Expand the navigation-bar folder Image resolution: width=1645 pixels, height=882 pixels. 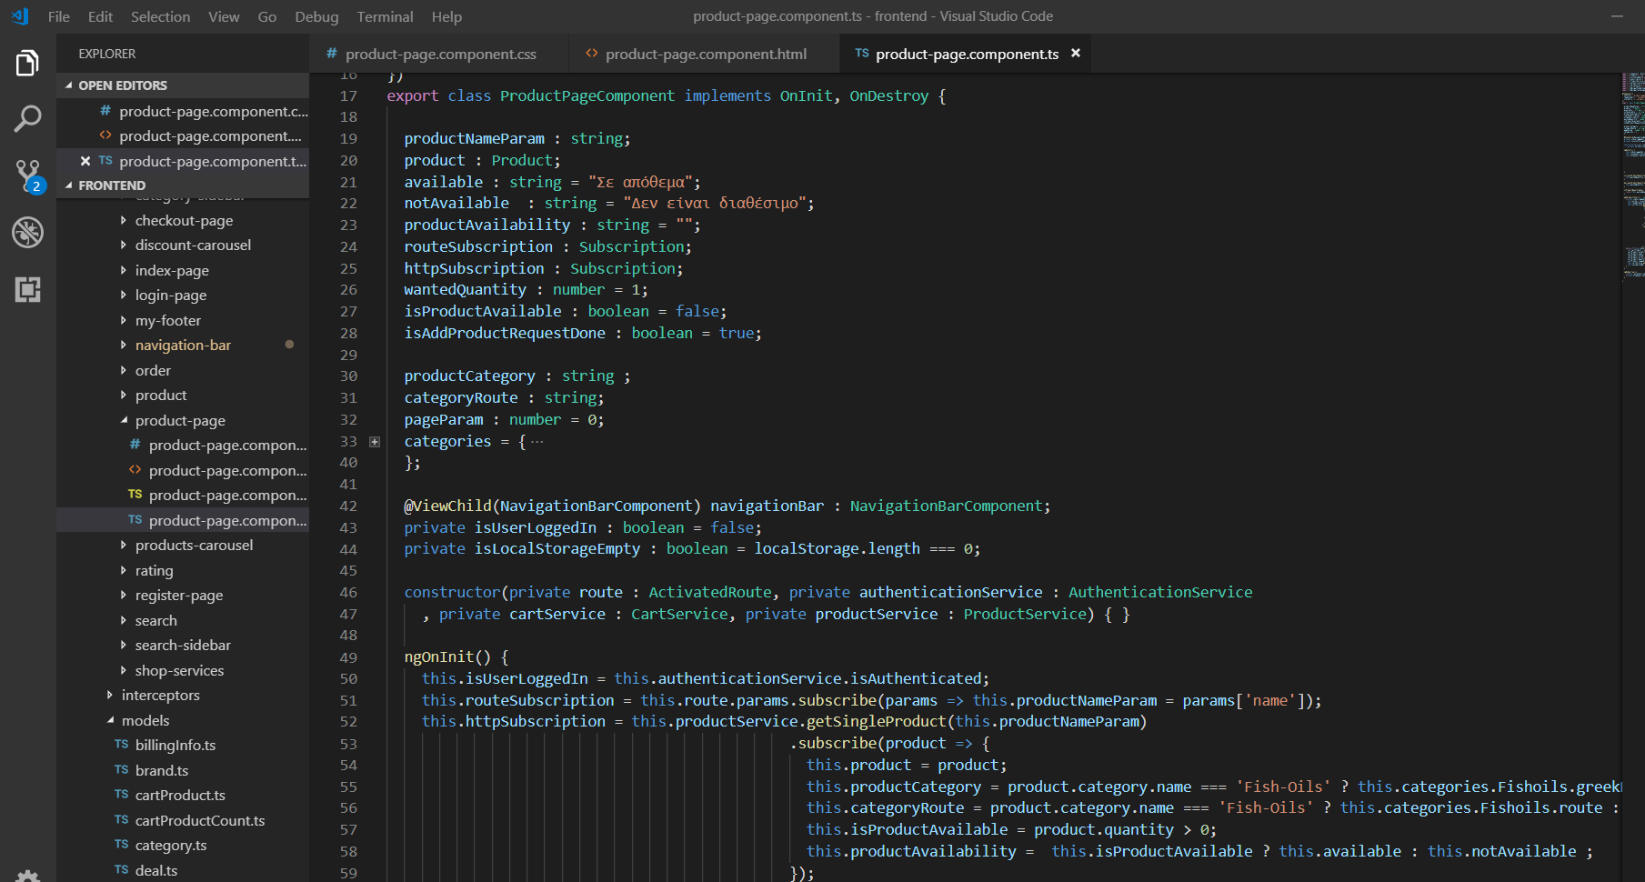tap(183, 346)
